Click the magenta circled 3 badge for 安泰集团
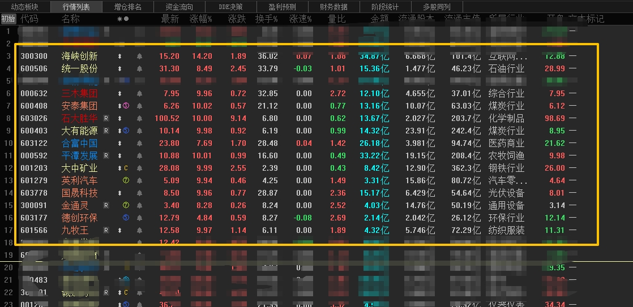The width and height of the screenshot is (633, 307). coord(126,106)
